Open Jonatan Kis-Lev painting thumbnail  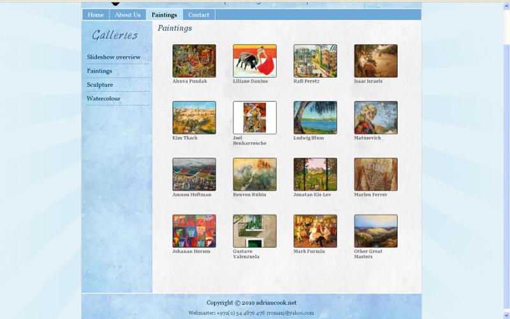click(315, 174)
